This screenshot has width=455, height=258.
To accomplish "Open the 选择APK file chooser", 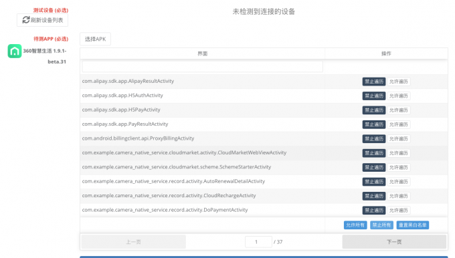I will click(95, 39).
